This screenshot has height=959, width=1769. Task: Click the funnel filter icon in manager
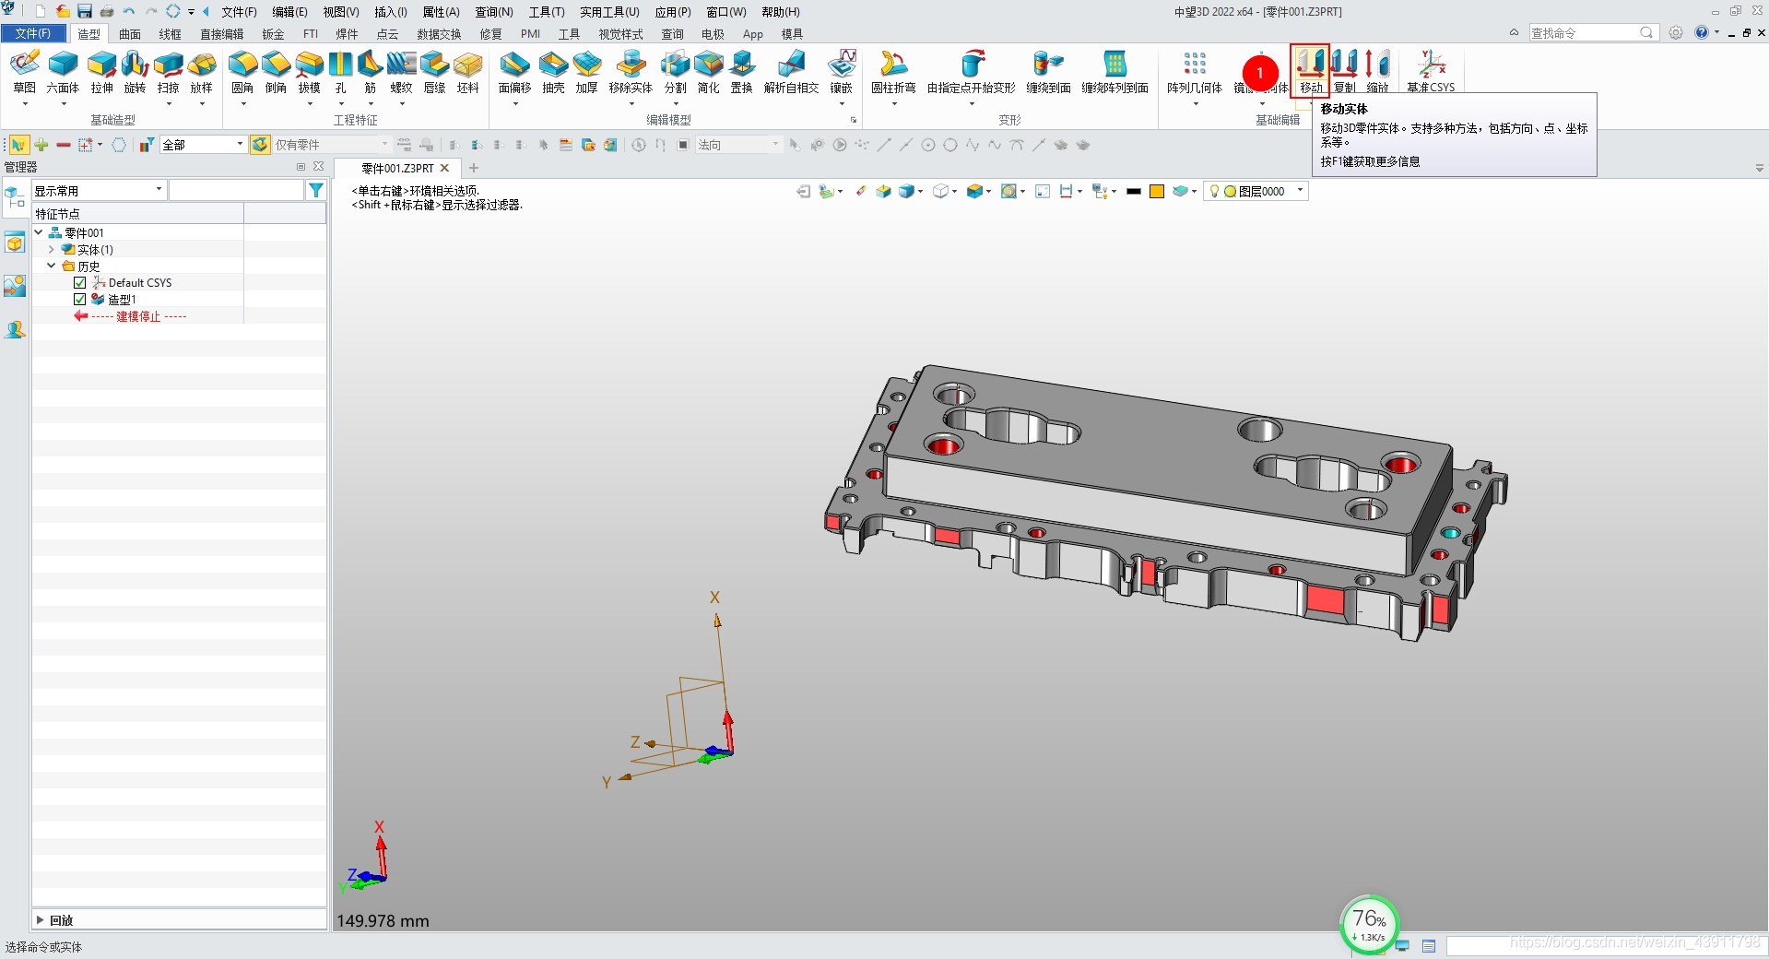(x=316, y=190)
